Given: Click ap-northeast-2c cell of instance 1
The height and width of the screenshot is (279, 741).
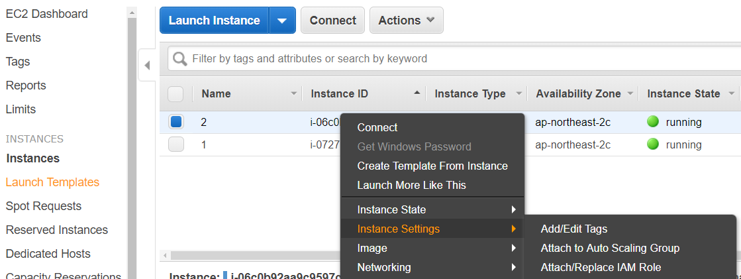Looking at the screenshot, I should (573, 144).
